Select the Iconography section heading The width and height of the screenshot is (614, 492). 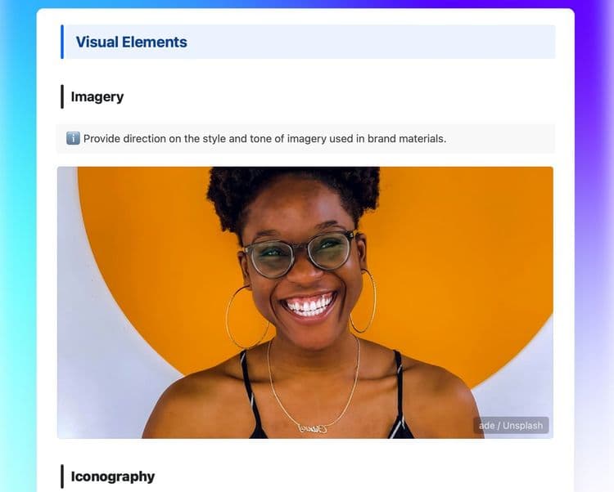click(x=113, y=476)
